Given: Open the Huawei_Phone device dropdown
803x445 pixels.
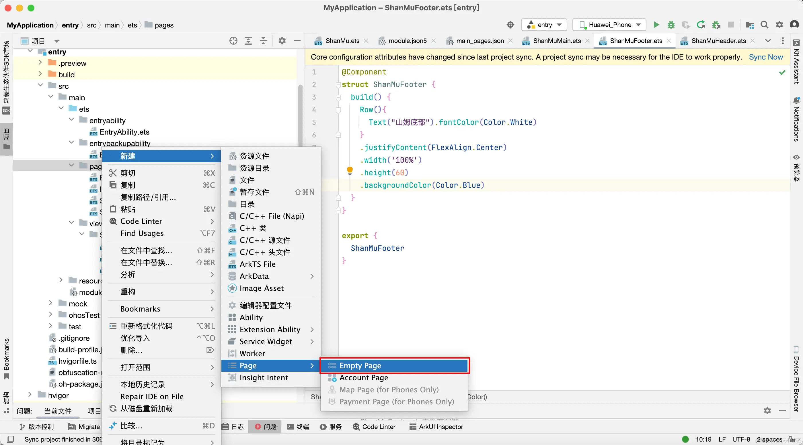Looking at the screenshot, I should (609, 25).
